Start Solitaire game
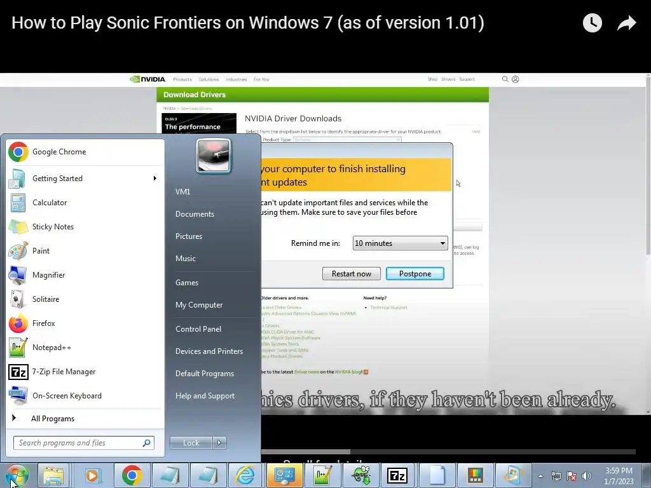This screenshot has height=488, width=651. pos(85,299)
